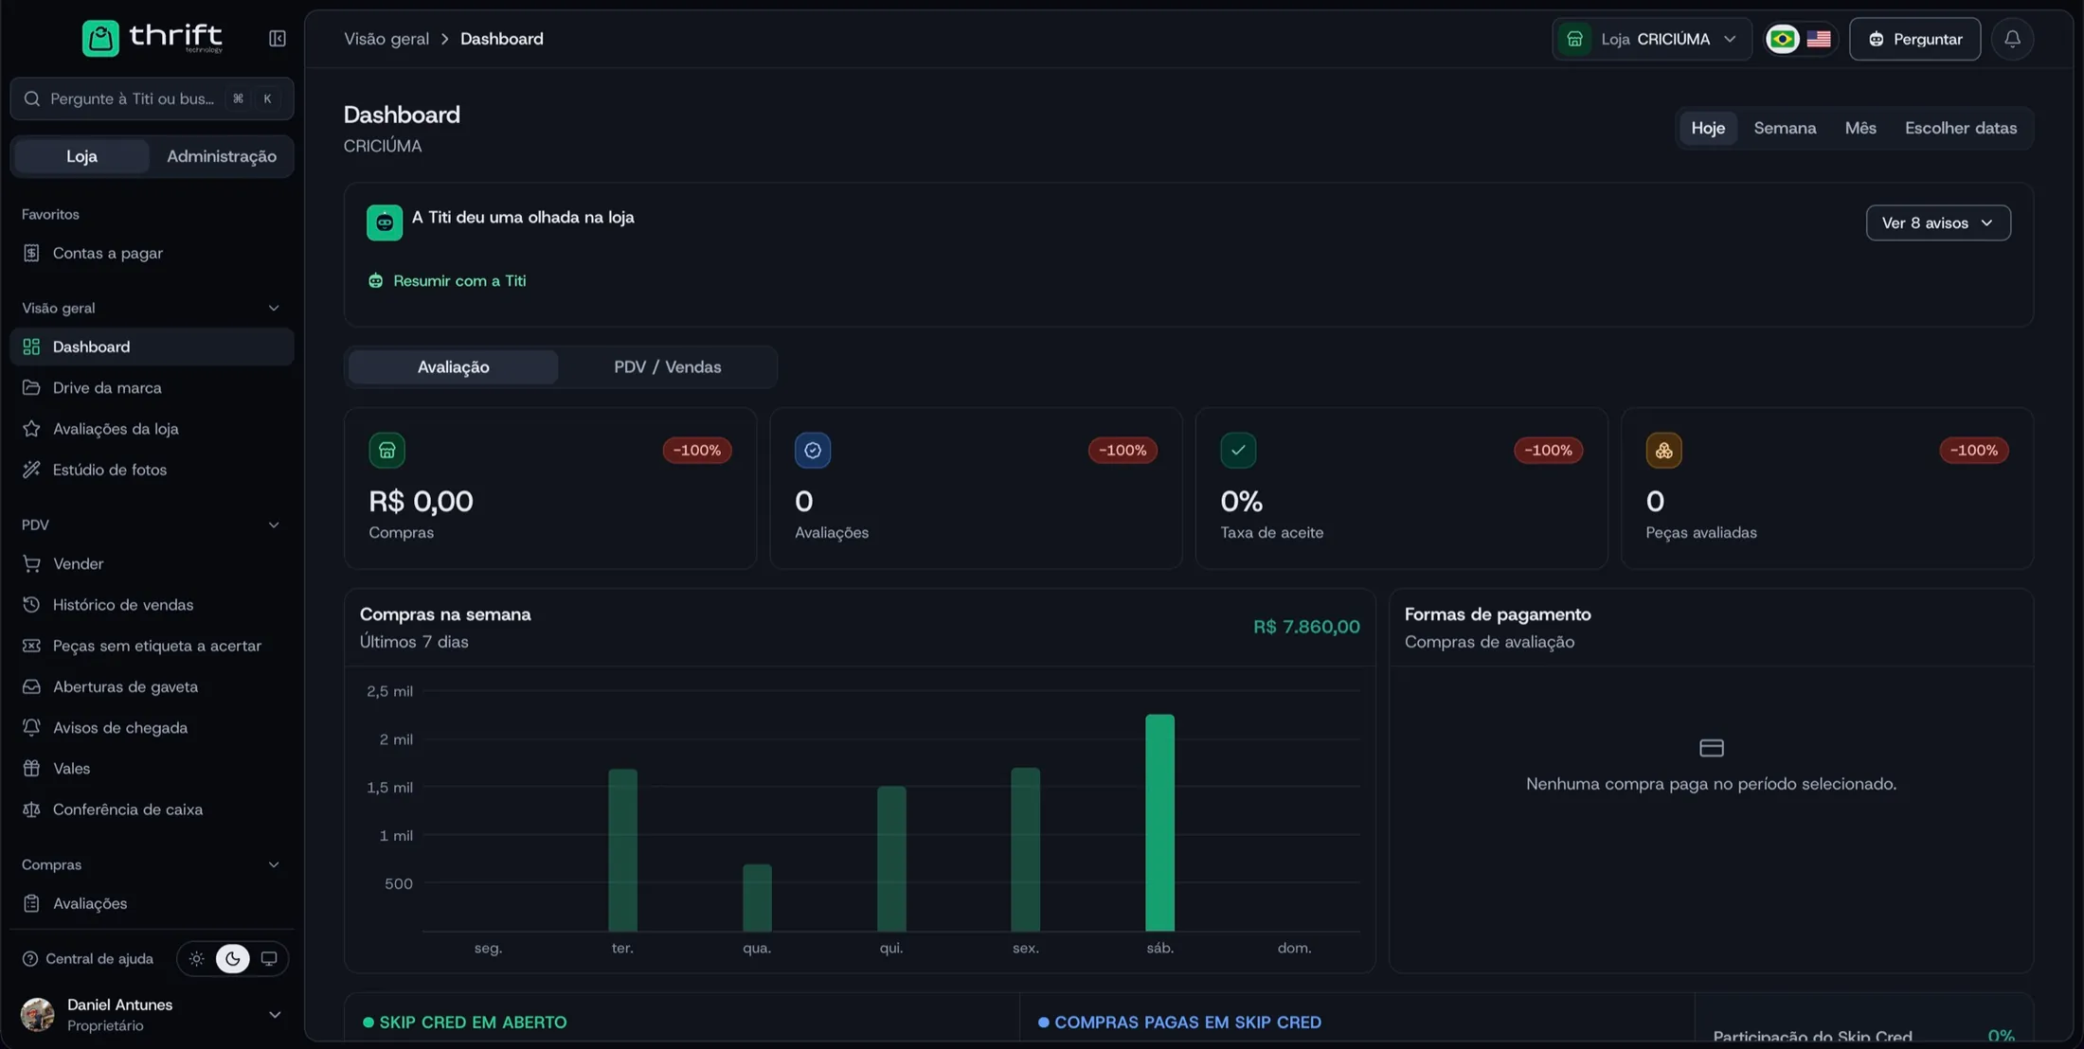Expand the Ver 8 avisos dropdown
Screen dimensions: 2084x1049
[1938, 223]
